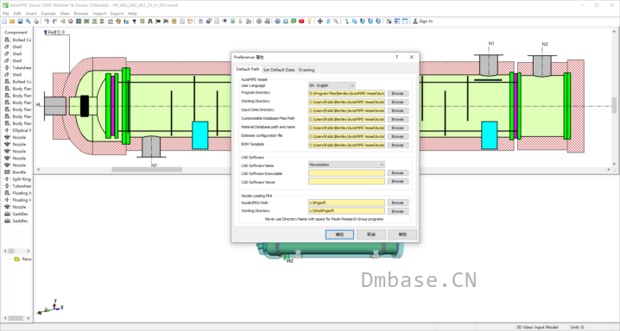Click the 3D View: Input Model status text
This screenshot has width=620, height=331.
click(537, 328)
